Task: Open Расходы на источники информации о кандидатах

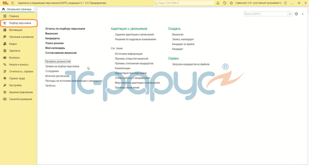Action: click(x=74, y=81)
